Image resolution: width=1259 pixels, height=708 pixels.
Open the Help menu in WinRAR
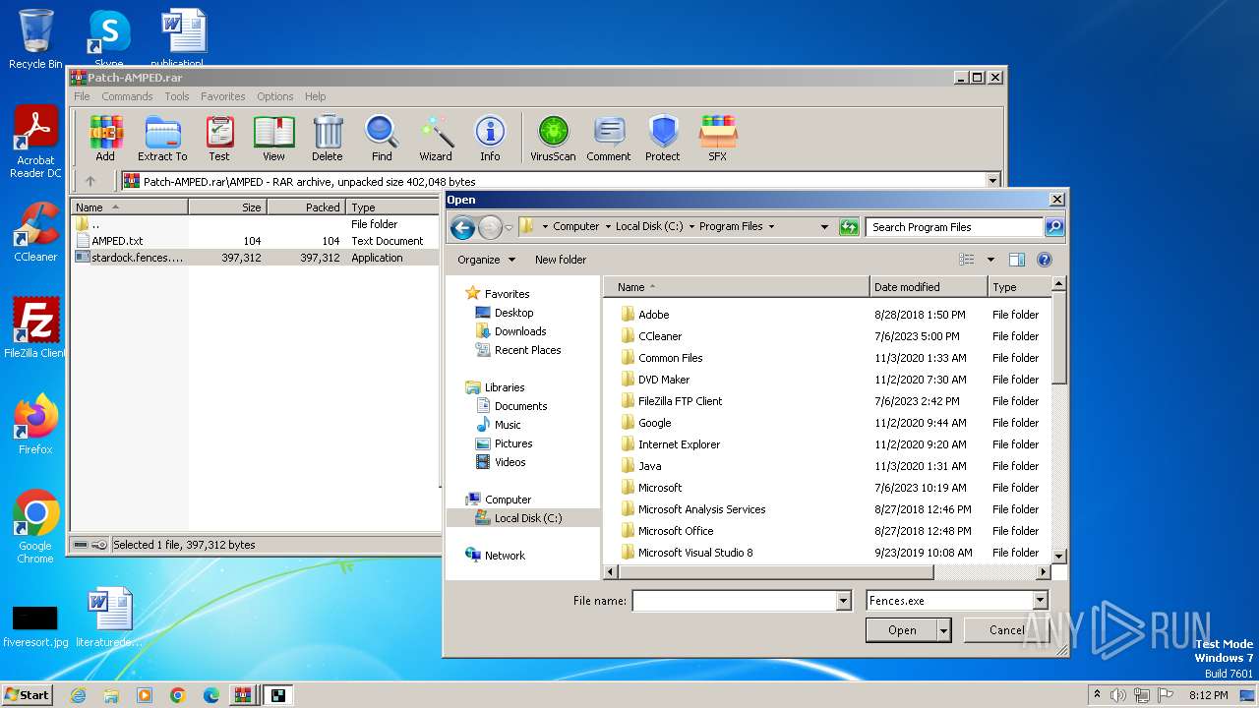click(316, 96)
